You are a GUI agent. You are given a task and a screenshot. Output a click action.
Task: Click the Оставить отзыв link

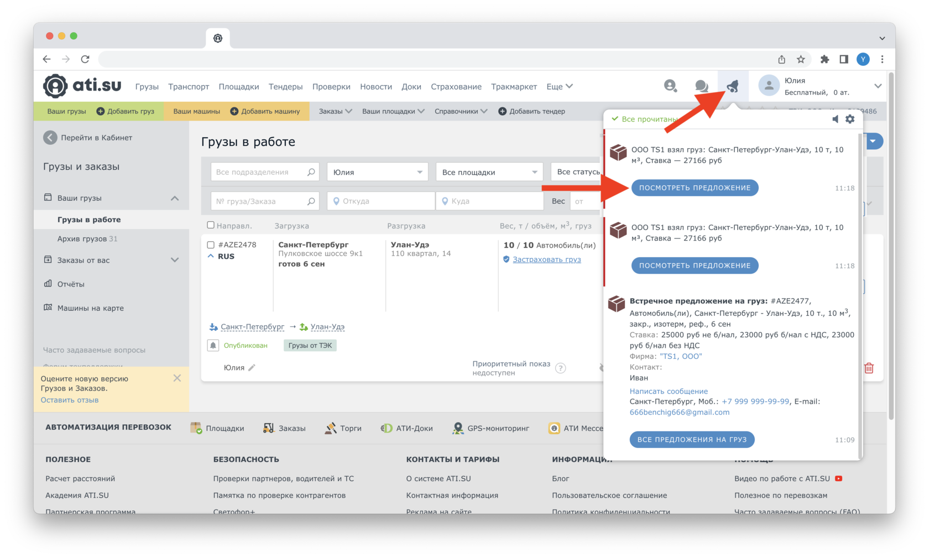coord(70,400)
